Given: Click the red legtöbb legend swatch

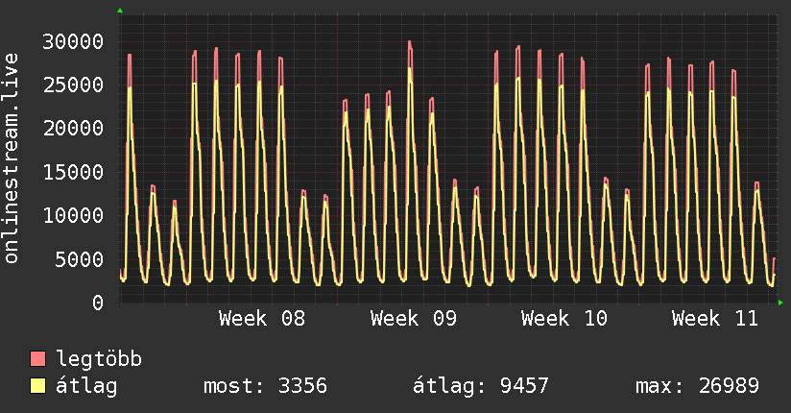Looking at the screenshot, I should [38, 359].
